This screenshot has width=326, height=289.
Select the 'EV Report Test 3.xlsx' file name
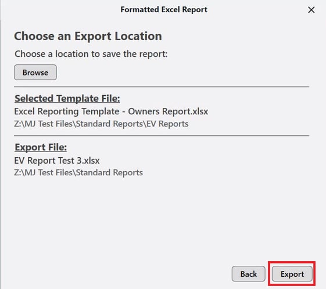(57, 161)
